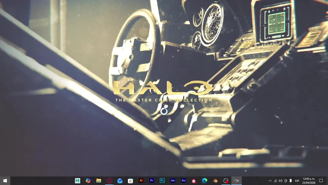Open the notifications action center

tap(321, 181)
